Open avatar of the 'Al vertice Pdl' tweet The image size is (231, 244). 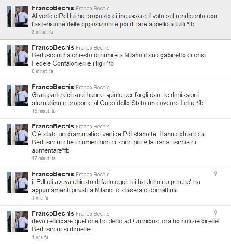(x=17, y=16)
